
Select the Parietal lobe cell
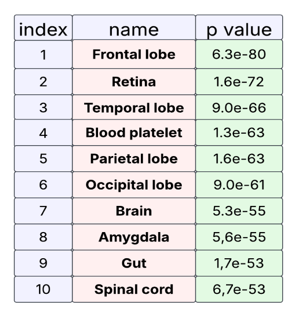point(134,159)
